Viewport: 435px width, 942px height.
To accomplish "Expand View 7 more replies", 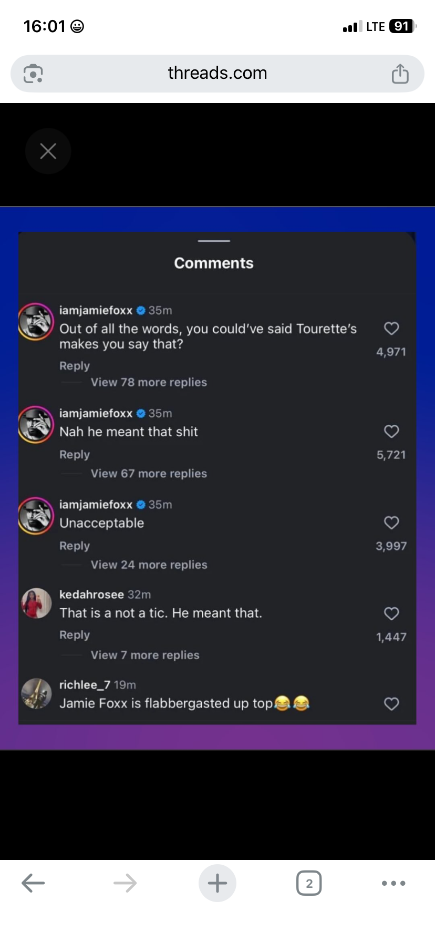I will tap(145, 655).
